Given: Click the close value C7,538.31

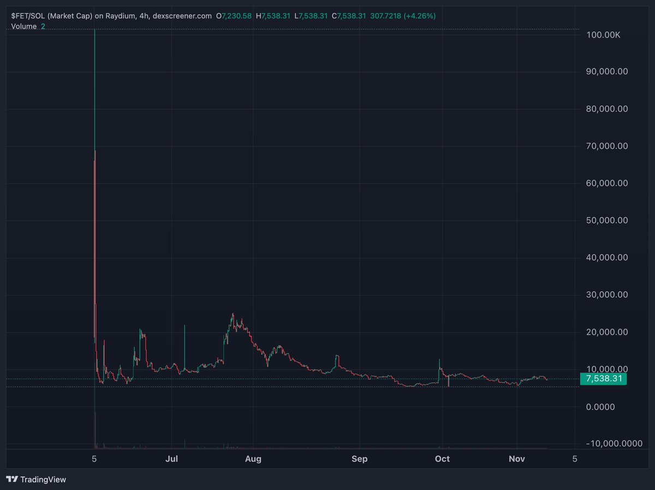Looking at the screenshot, I should [349, 16].
